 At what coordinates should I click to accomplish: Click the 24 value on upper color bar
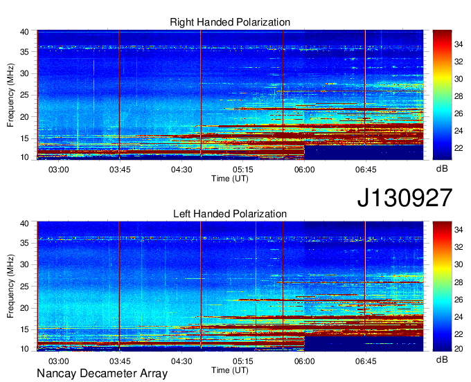coord(459,131)
